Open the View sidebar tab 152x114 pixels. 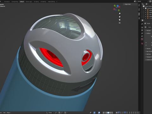[x=139, y=9]
